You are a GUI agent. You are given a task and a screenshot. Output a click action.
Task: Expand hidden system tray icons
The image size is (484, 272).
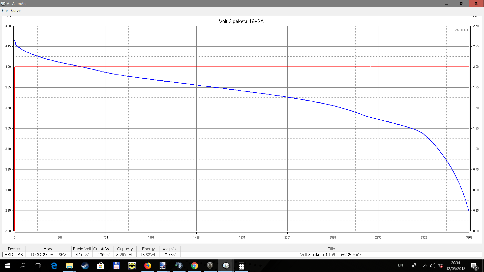pos(425,266)
